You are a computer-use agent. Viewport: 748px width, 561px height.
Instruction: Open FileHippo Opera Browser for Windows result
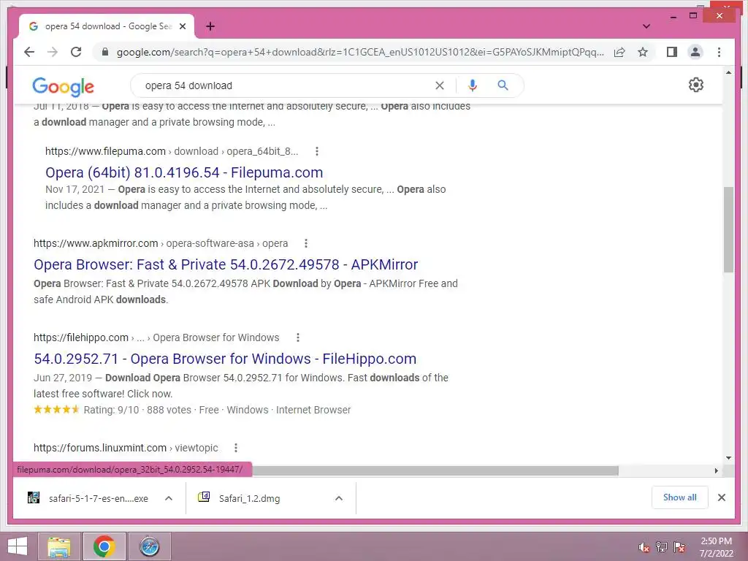tap(225, 358)
